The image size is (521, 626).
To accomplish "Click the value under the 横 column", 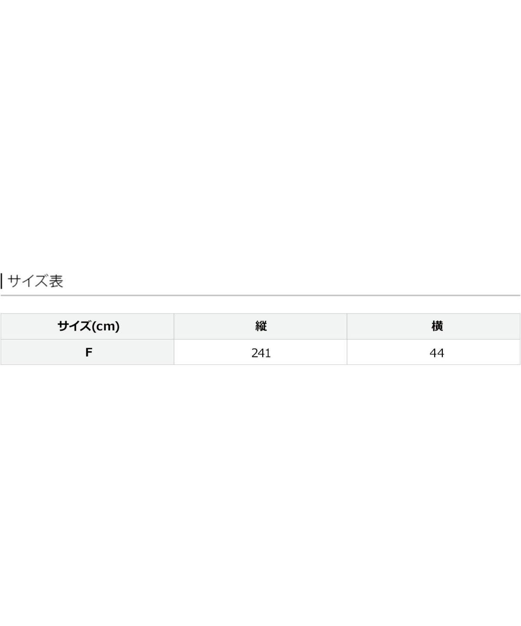I will pyautogui.click(x=437, y=353).
